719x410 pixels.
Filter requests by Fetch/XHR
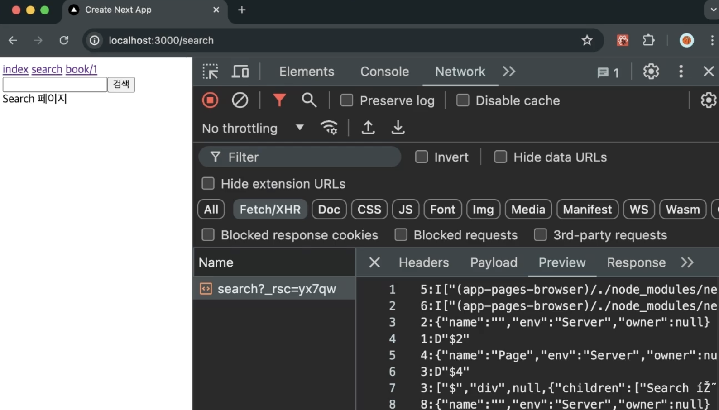point(270,210)
